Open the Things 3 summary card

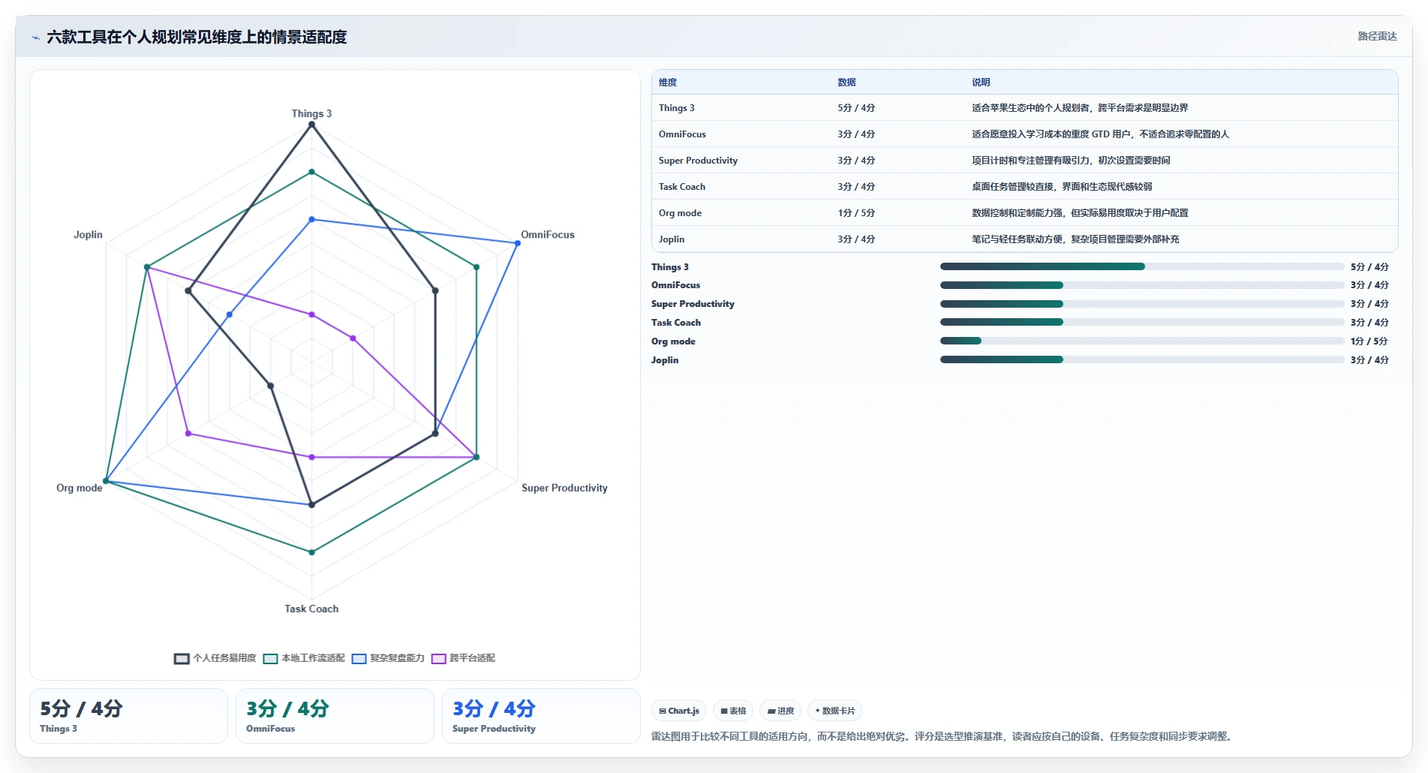128,716
